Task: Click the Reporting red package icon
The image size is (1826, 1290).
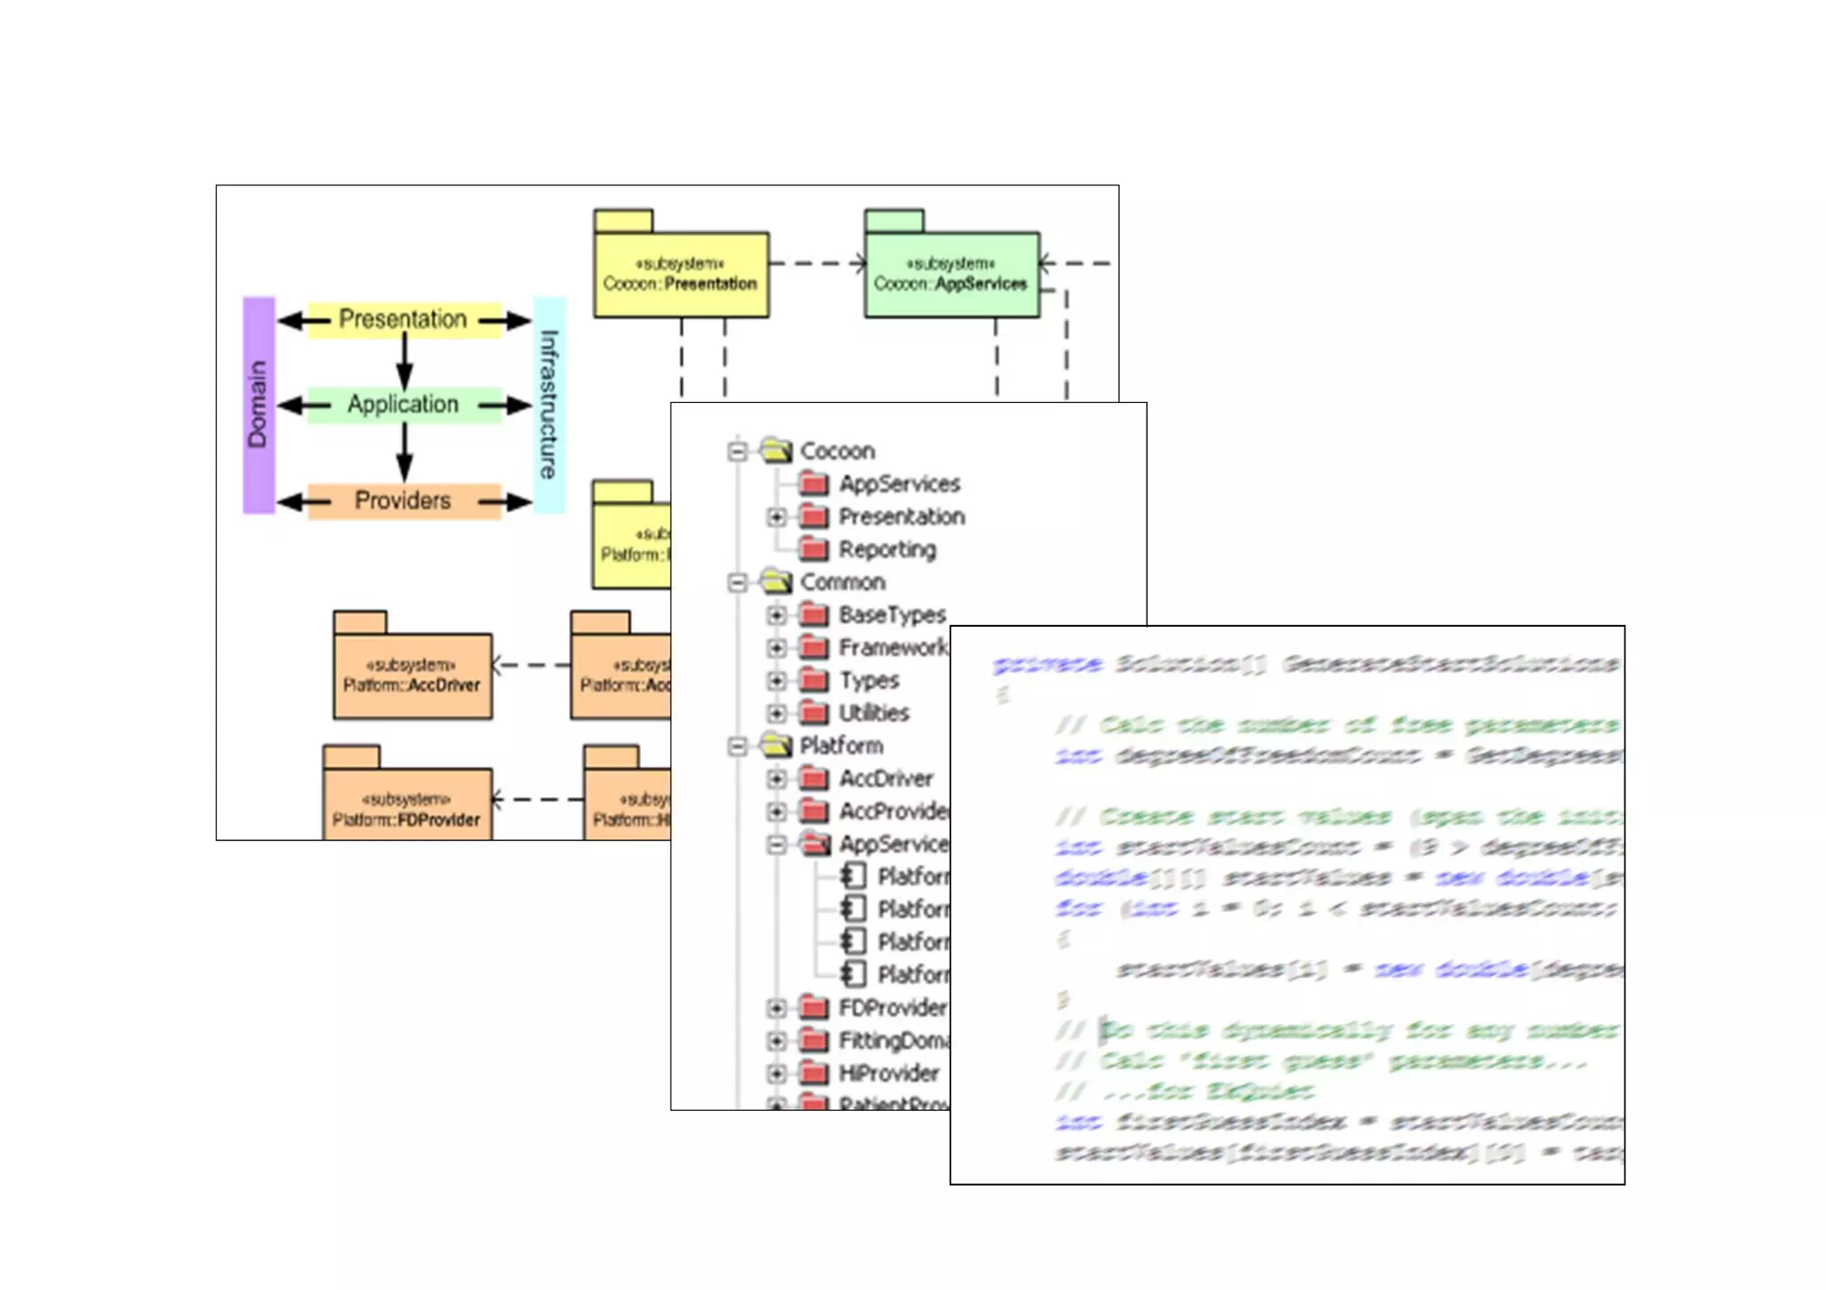Action: pyautogui.click(x=813, y=549)
